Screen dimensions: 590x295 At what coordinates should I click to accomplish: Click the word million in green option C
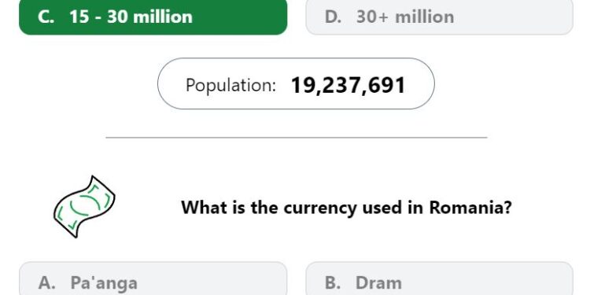(163, 17)
